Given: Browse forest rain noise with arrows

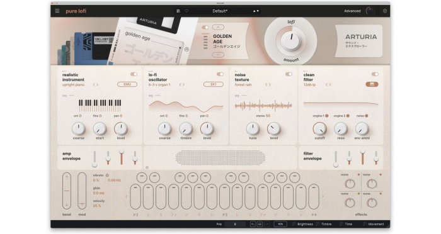Looking at the screenshot, I should (x=268, y=84).
